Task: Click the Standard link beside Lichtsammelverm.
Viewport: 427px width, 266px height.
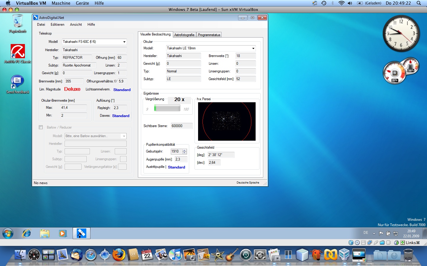Action: coord(122,90)
